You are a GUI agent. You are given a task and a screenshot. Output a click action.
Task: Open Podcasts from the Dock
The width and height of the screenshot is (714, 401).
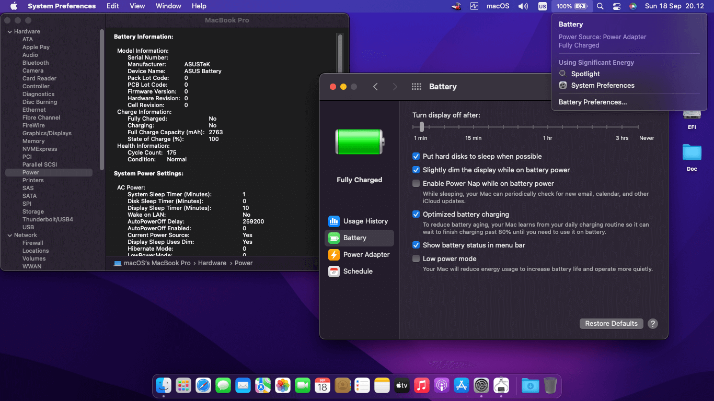click(x=442, y=386)
